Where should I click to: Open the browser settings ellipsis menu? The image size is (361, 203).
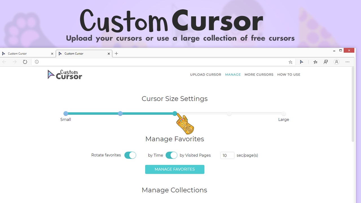[x=347, y=62]
